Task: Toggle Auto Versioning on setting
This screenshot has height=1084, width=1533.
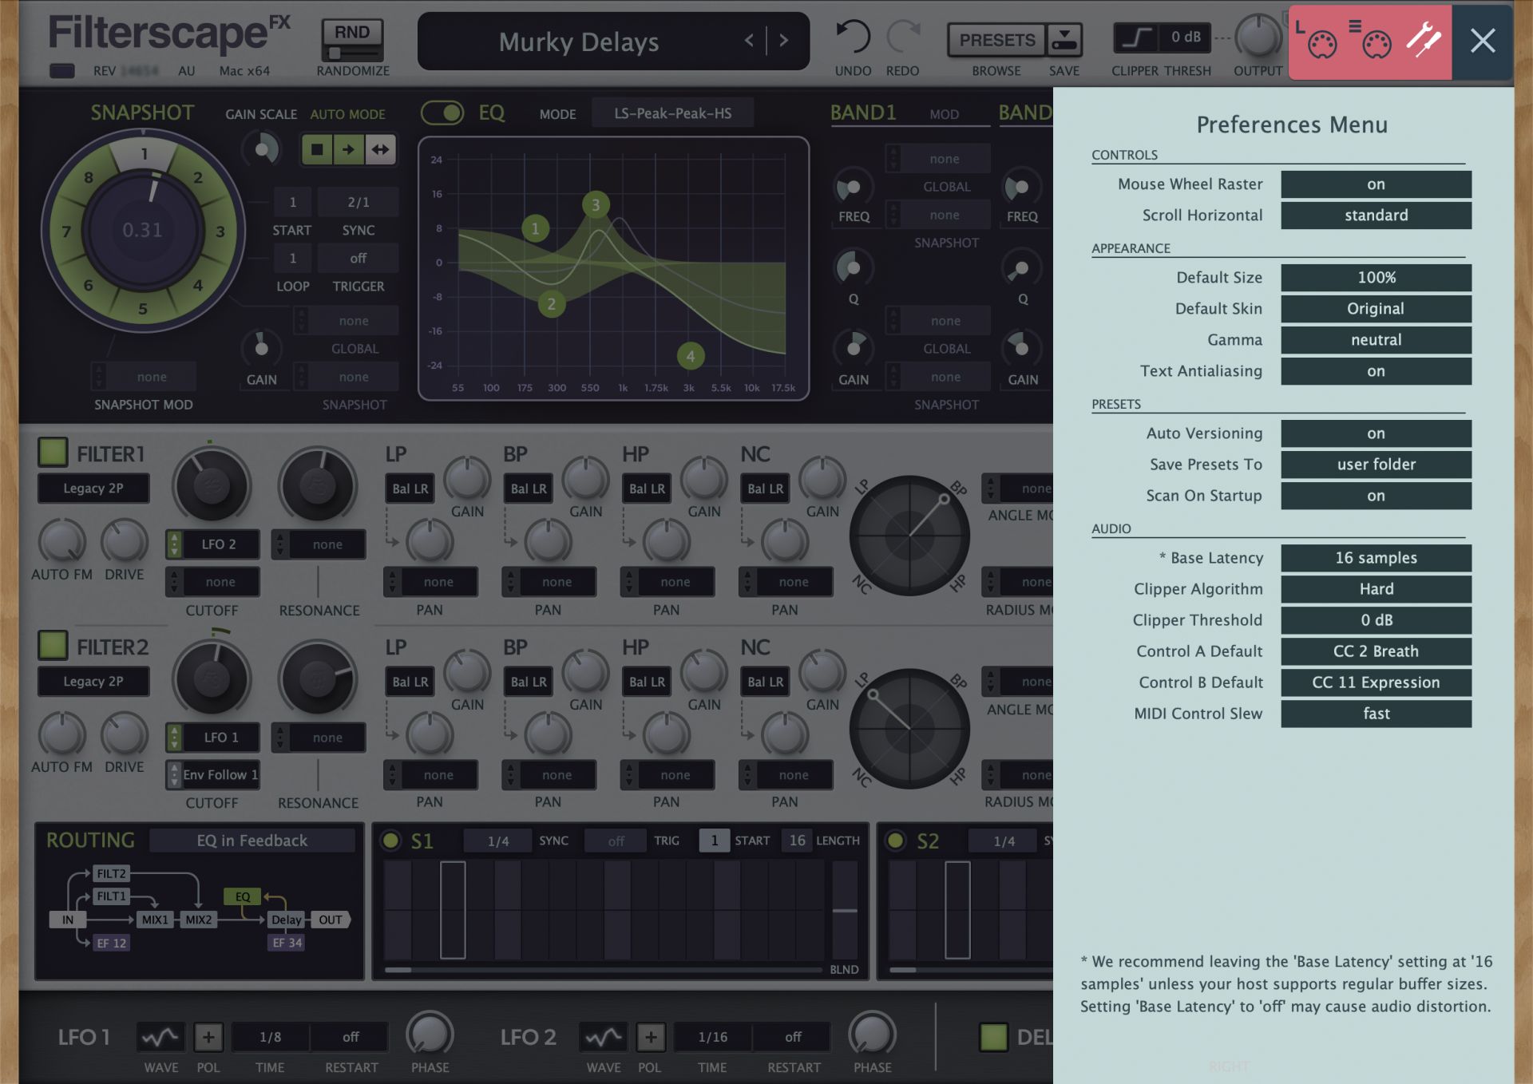Action: pos(1376,433)
